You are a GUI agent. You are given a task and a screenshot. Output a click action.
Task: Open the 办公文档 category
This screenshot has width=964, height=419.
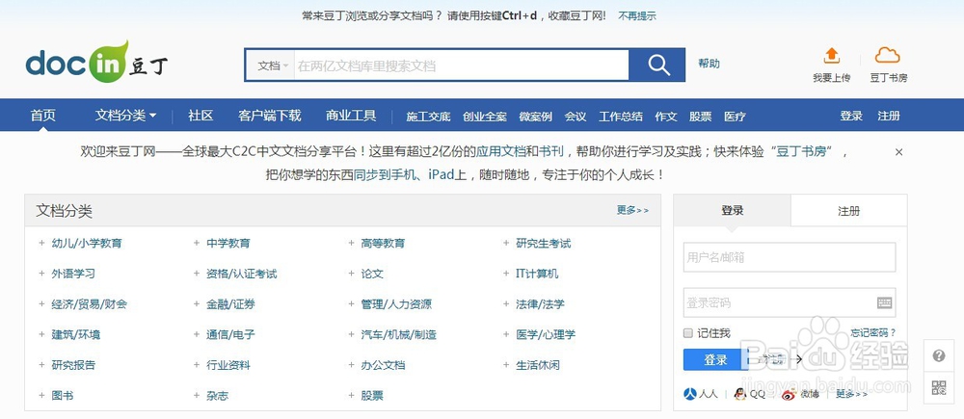coord(384,365)
